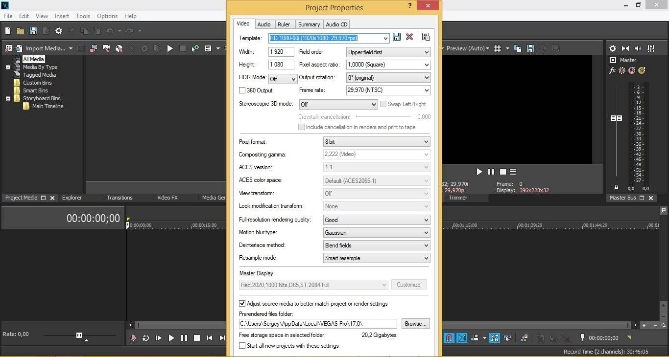Open the Output rotation dropdown
The image size is (669, 357).
tap(427, 77)
